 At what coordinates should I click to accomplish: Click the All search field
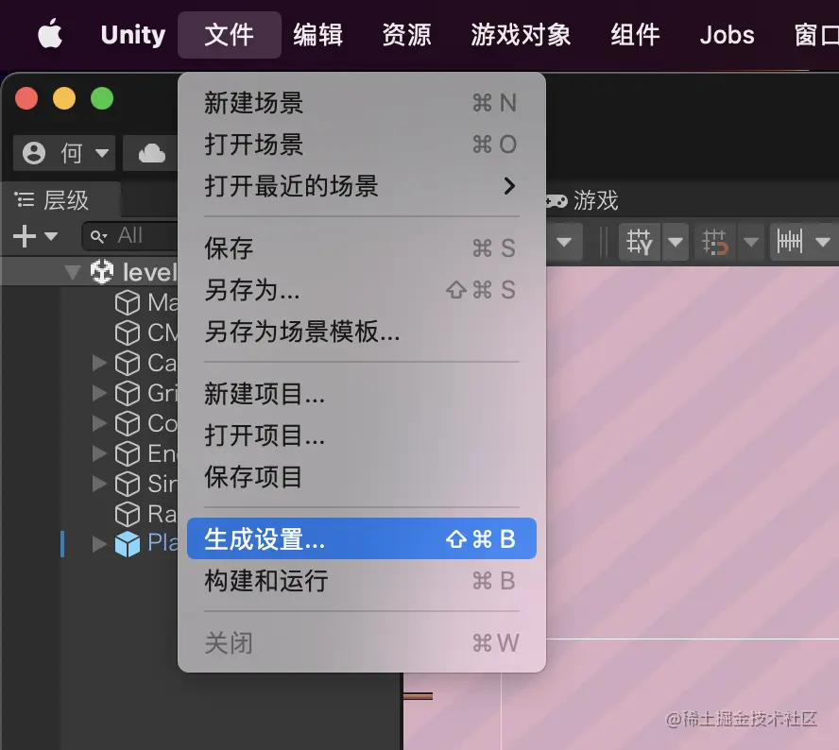132,235
